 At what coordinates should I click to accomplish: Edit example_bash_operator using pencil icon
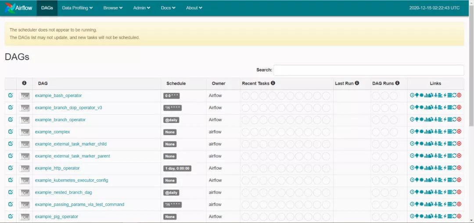(11, 95)
